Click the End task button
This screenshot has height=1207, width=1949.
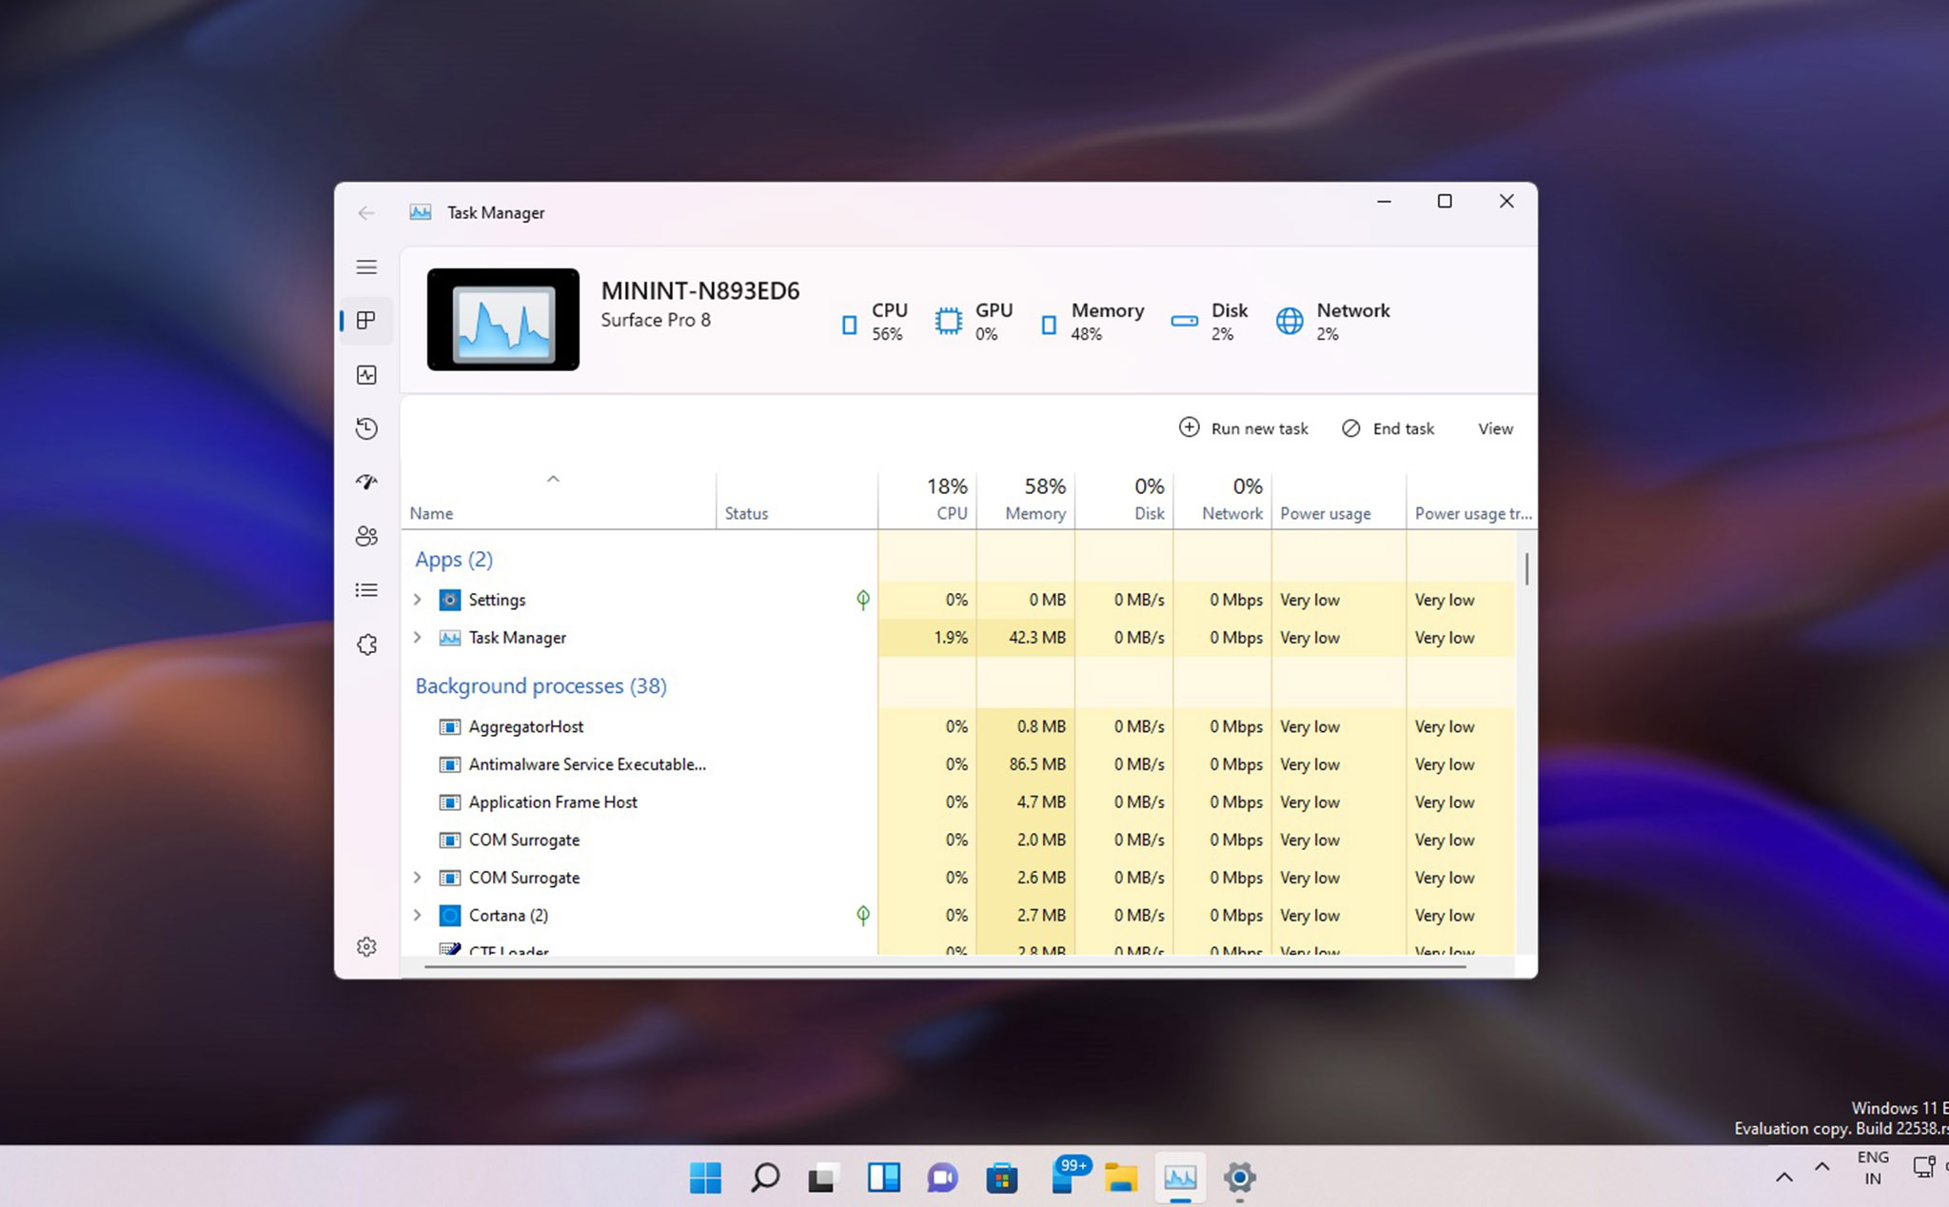click(1388, 428)
